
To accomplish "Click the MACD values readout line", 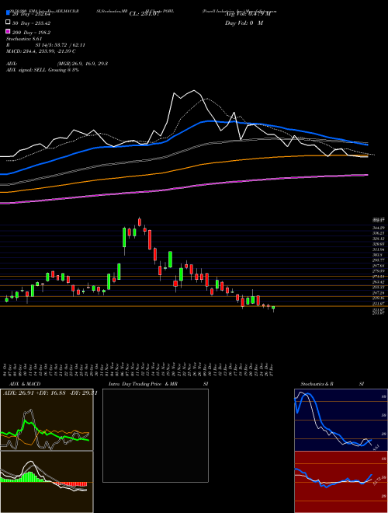I will [41, 51].
